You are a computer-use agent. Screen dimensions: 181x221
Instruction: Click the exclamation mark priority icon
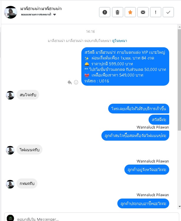[x=156, y=12]
